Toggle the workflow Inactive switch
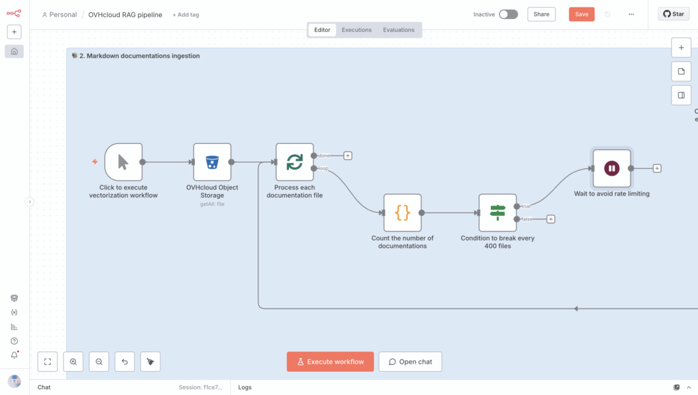This screenshot has width=698, height=395. point(508,14)
